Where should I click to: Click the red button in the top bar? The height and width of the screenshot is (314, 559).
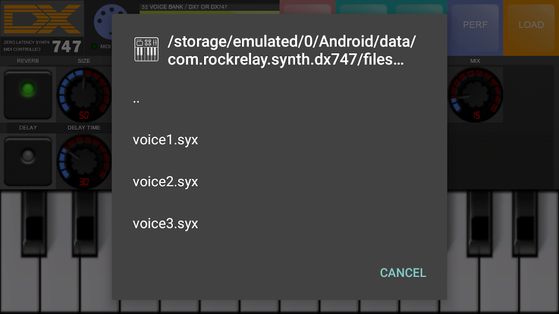click(307, 7)
